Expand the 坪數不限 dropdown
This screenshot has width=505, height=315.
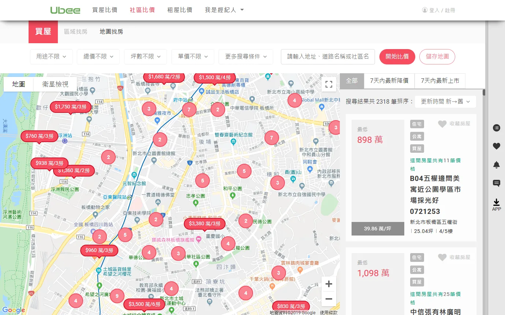tap(146, 57)
